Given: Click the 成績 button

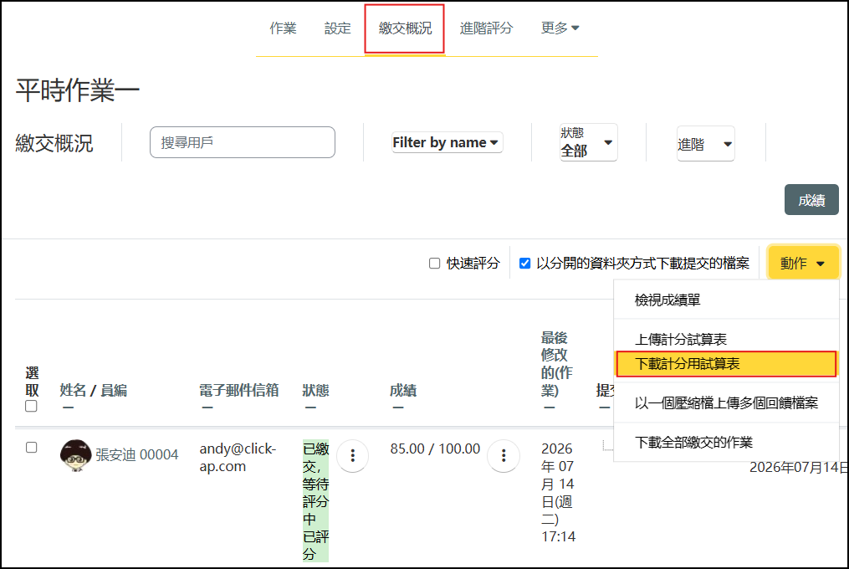Looking at the screenshot, I should [x=811, y=200].
